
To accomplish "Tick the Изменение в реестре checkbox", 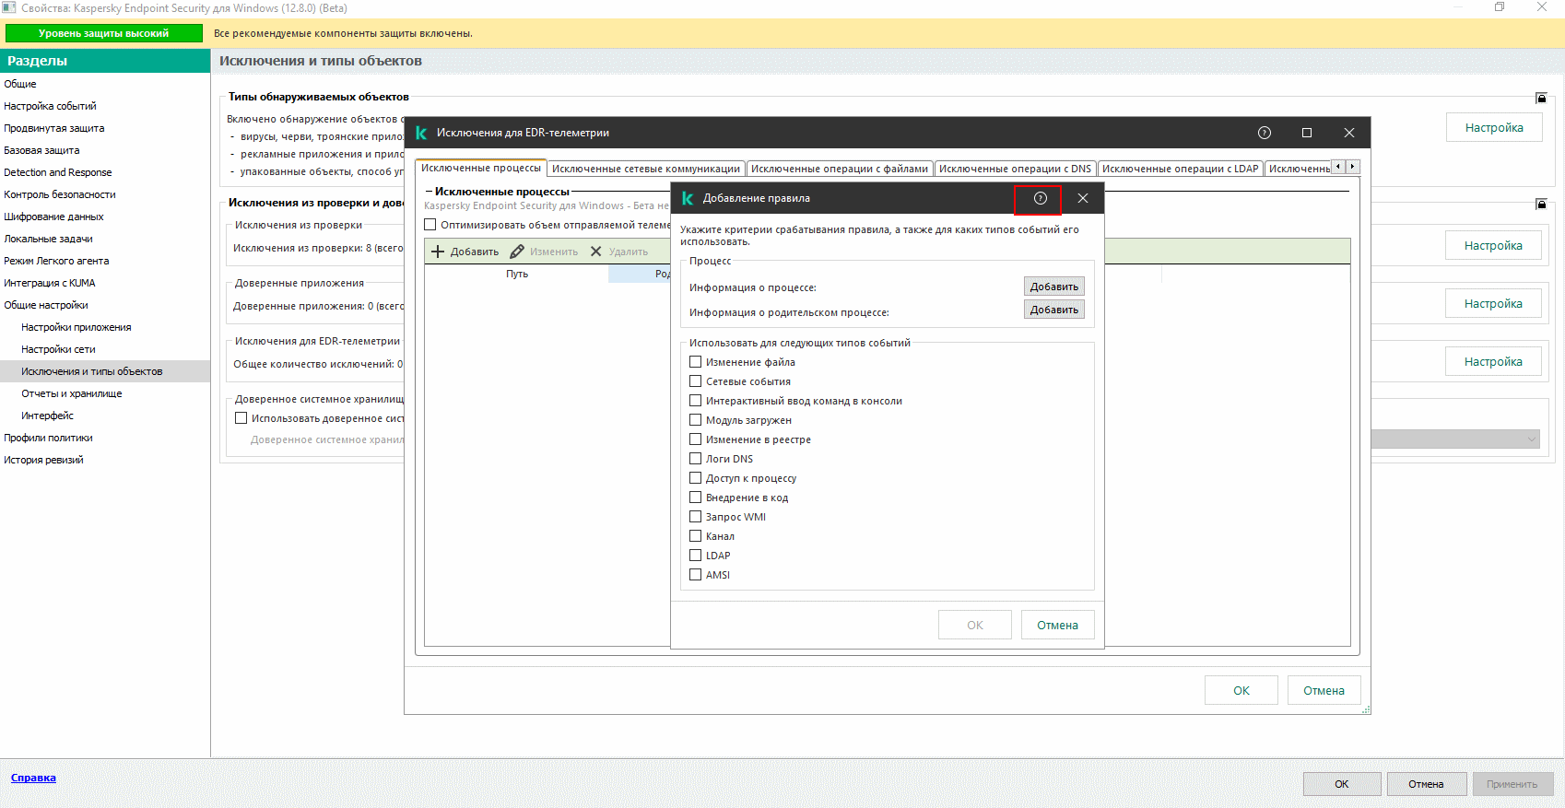I will (x=696, y=439).
